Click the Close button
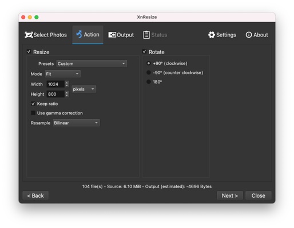Screen dimensions: 294x228 [x=259, y=196]
